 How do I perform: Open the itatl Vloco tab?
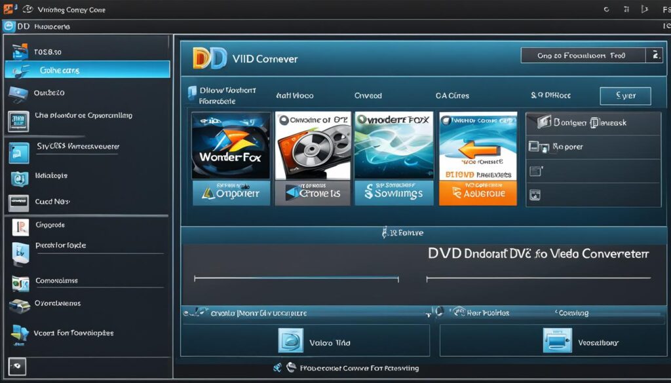tap(294, 96)
